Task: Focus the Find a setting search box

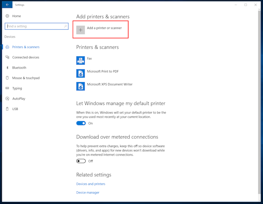Action: point(36,26)
